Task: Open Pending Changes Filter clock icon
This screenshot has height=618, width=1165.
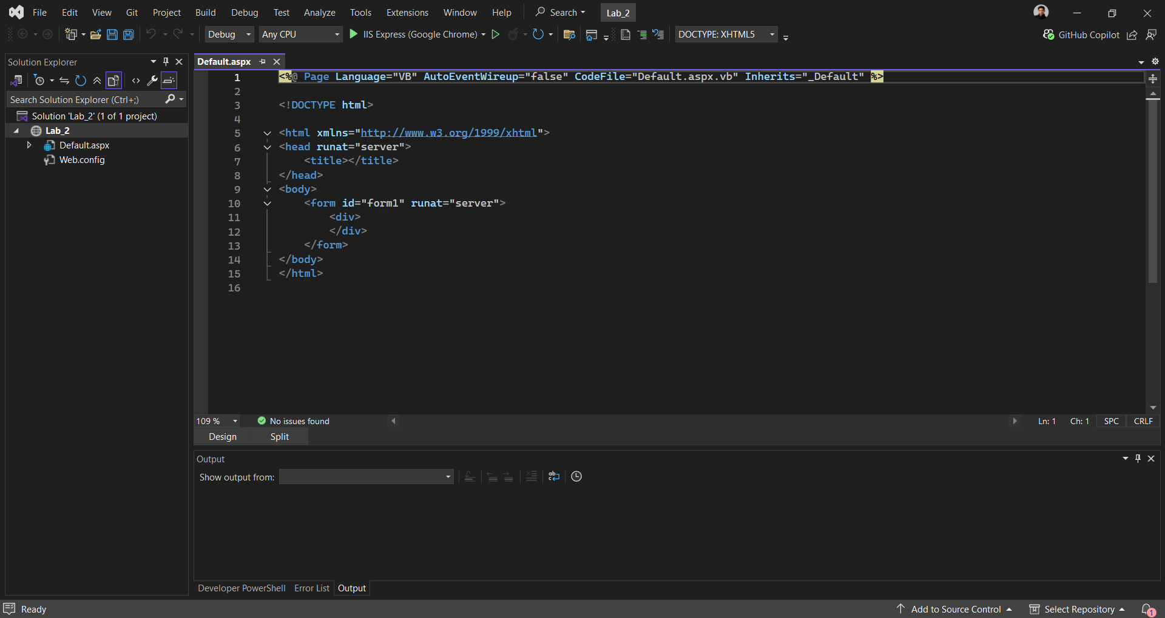Action: click(x=39, y=80)
